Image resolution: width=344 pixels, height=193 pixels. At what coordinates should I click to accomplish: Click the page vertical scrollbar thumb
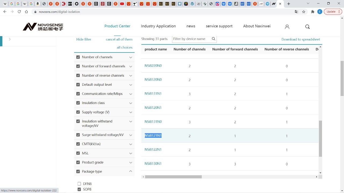tap(342, 78)
